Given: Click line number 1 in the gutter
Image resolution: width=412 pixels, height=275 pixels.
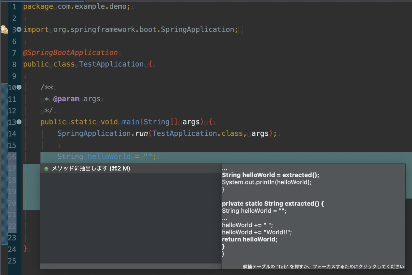Looking at the screenshot, I should [x=14, y=6].
